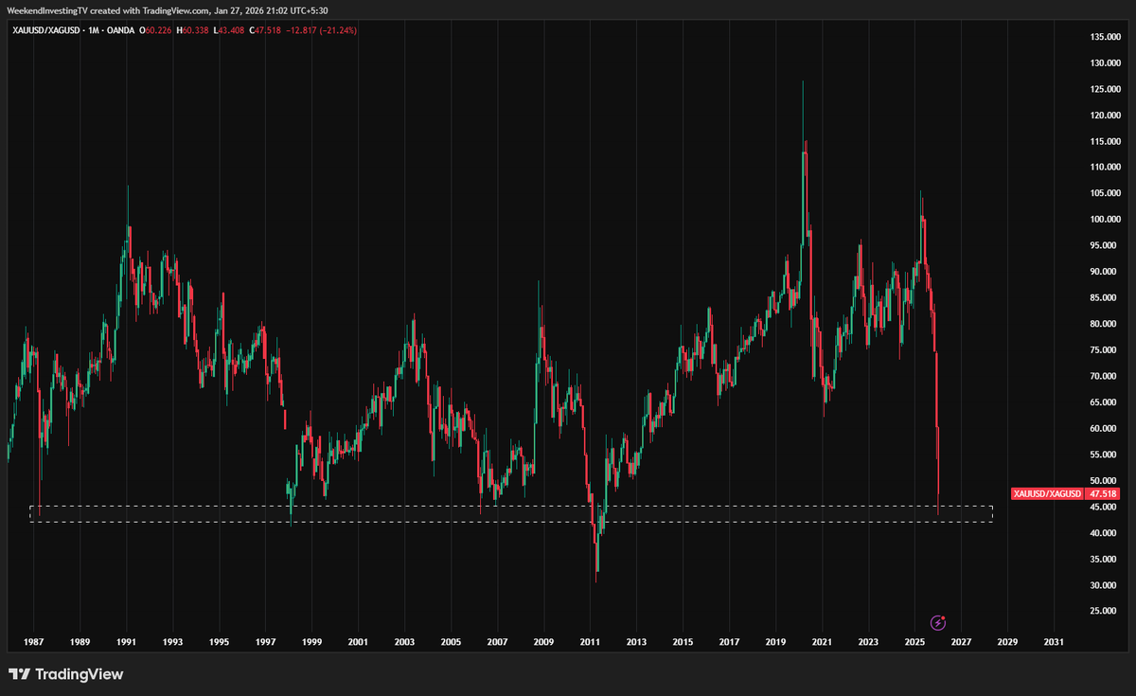
Task: Click the close value C47.518
Action: (x=264, y=30)
